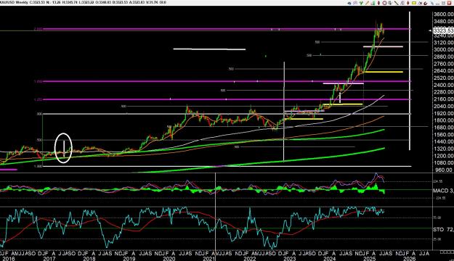The image size is (454, 261).
Task: Click the 960.00 price axis label
Action: click(444, 170)
